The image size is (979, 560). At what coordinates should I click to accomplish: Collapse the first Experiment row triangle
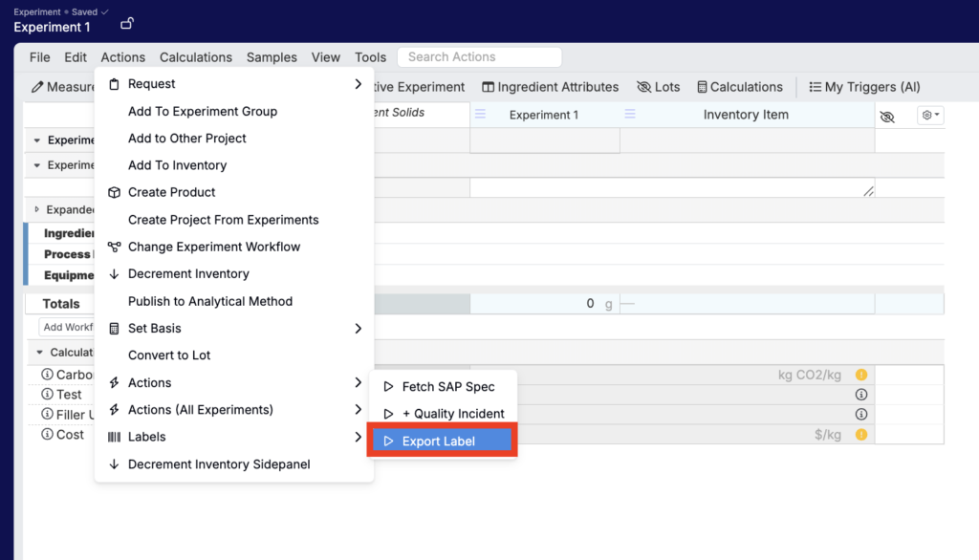37,140
